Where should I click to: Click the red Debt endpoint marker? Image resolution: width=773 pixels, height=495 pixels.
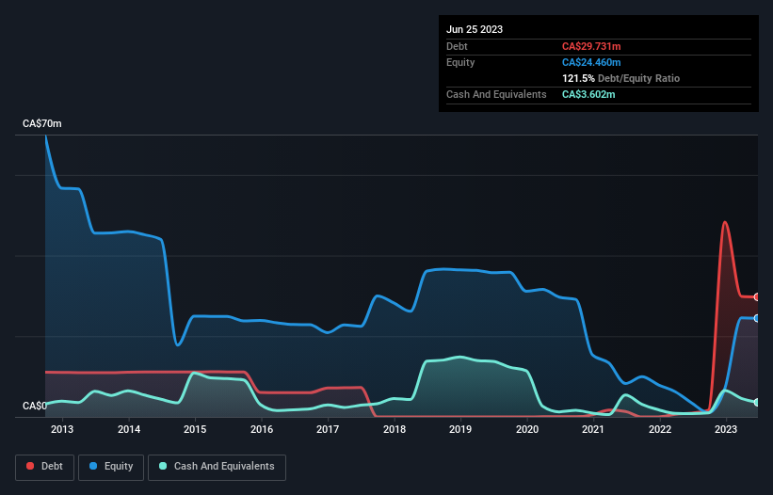tap(757, 297)
